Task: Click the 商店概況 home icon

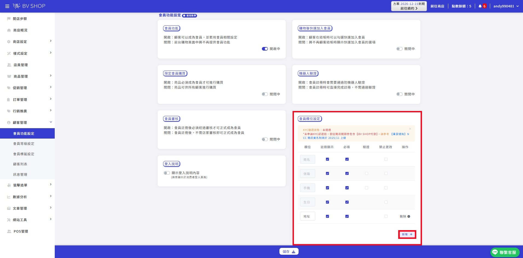Action: click(x=9, y=30)
